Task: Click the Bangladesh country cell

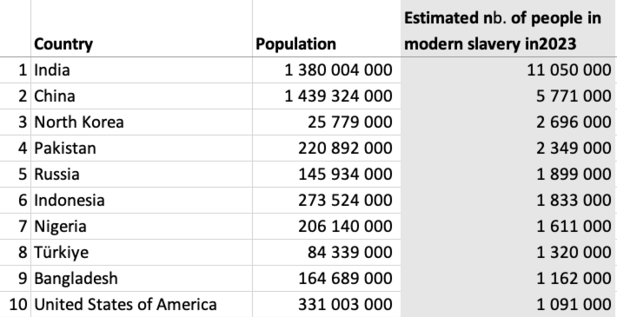Action: [142, 278]
